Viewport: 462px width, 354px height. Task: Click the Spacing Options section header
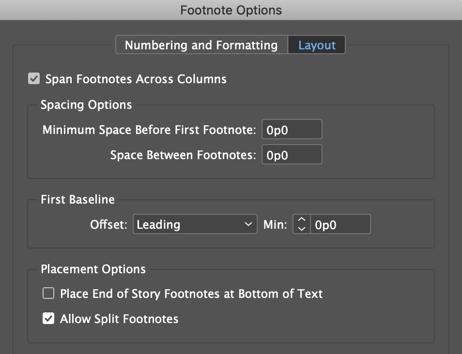[x=86, y=105]
